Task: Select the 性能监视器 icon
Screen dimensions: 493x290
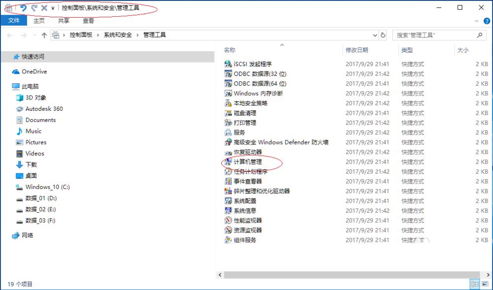Action: pyautogui.click(x=228, y=220)
